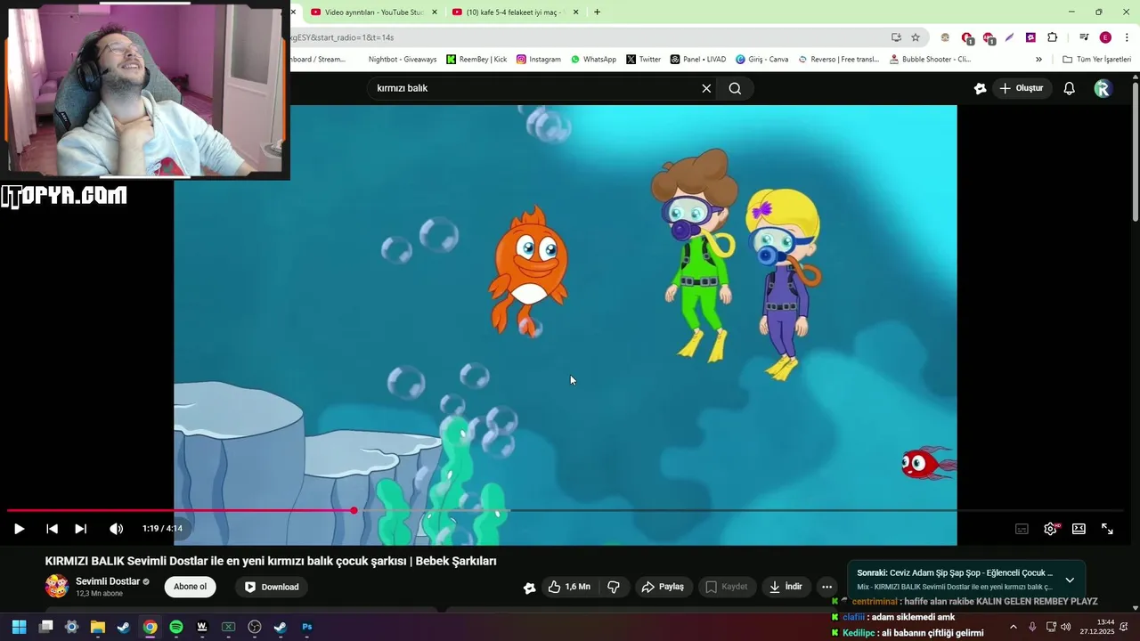Dislike the video with thumbs down
Screen dimensions: 1140x641
(614, 587)
